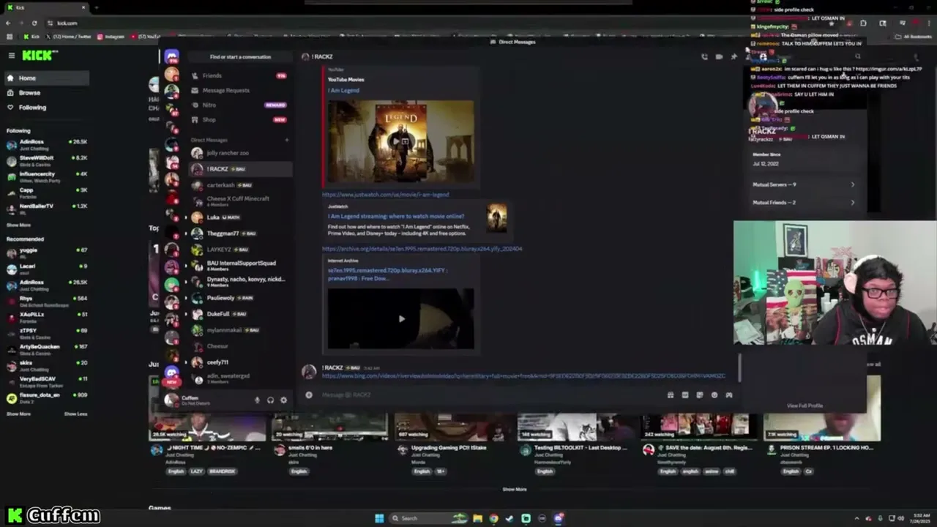Screen dimensions: 937x527
Task: Click the message attachment plus button
Action: coord(309,395)
